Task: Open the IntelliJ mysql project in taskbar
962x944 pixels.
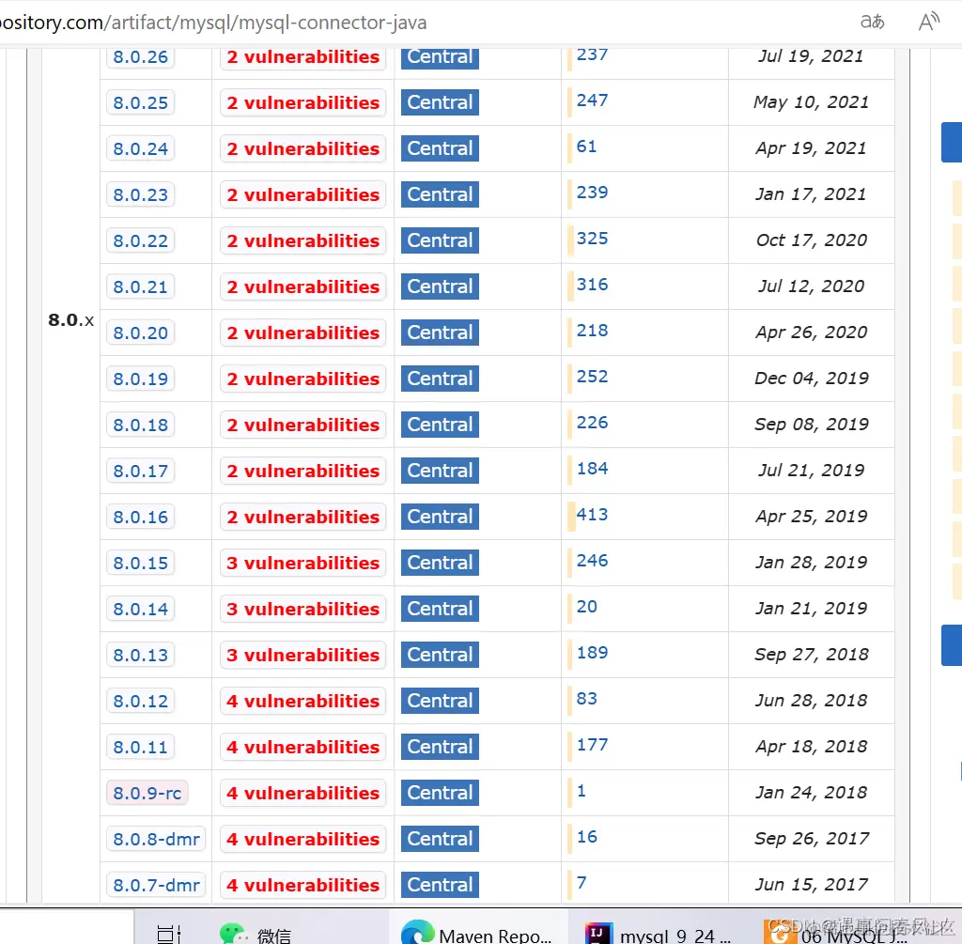Action: [658, 934]
